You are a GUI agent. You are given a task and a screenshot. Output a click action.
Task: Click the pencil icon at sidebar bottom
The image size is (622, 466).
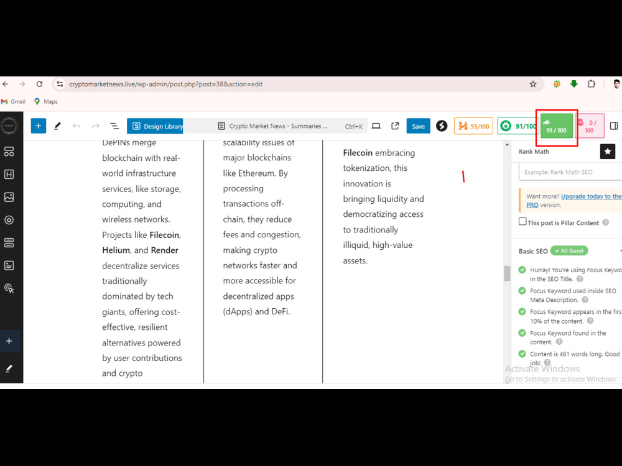coord(9,368)
